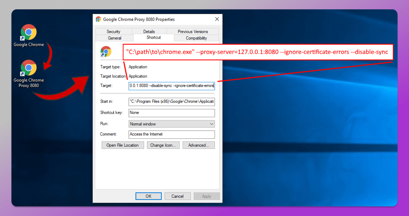Screen dimensions: 409x216
Task: Select the Shortcut tab
Action: click(x=154, y=37)
